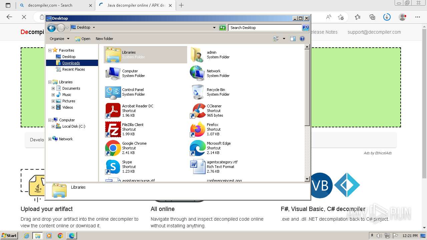The image size is (427, 240).
Task: Select the FileZilla Client shortcut
Action: (x=113, y=129)
